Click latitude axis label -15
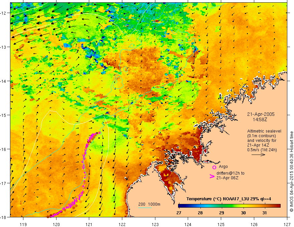This screenshot has height=227, width=294. [3, 115]
